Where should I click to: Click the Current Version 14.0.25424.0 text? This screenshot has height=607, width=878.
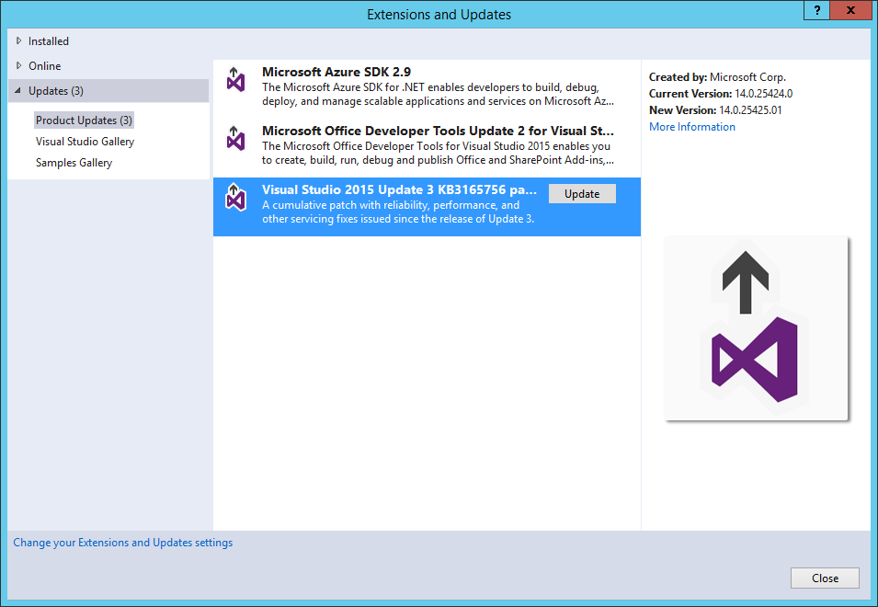(721, 94)
